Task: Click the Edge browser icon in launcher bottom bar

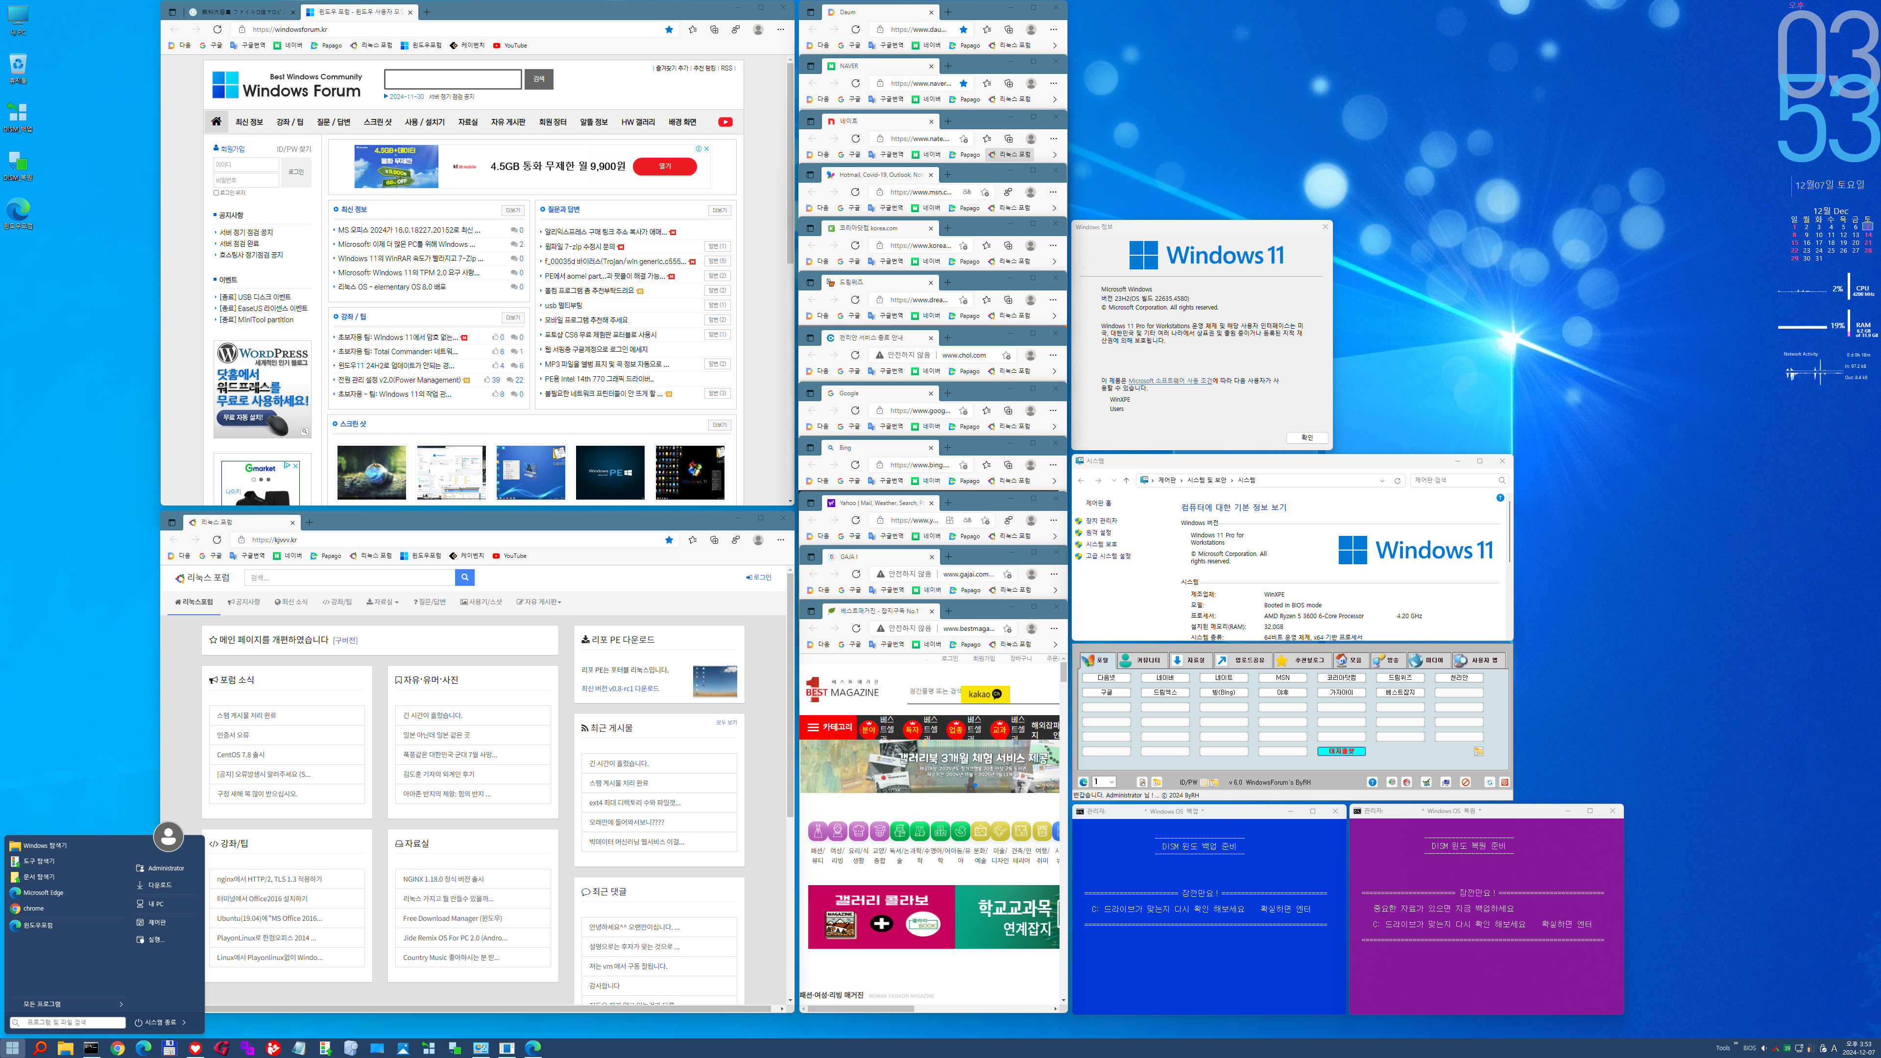Action: [x=1084, y=782]
